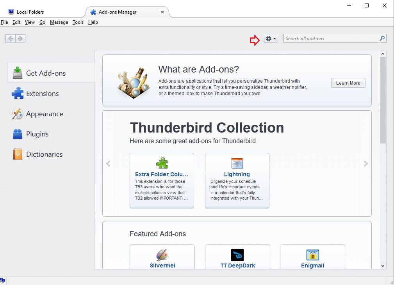Click 'Featured Add-ons' heading
This screenshot has width=394, height=285.
tap(157, 234)
